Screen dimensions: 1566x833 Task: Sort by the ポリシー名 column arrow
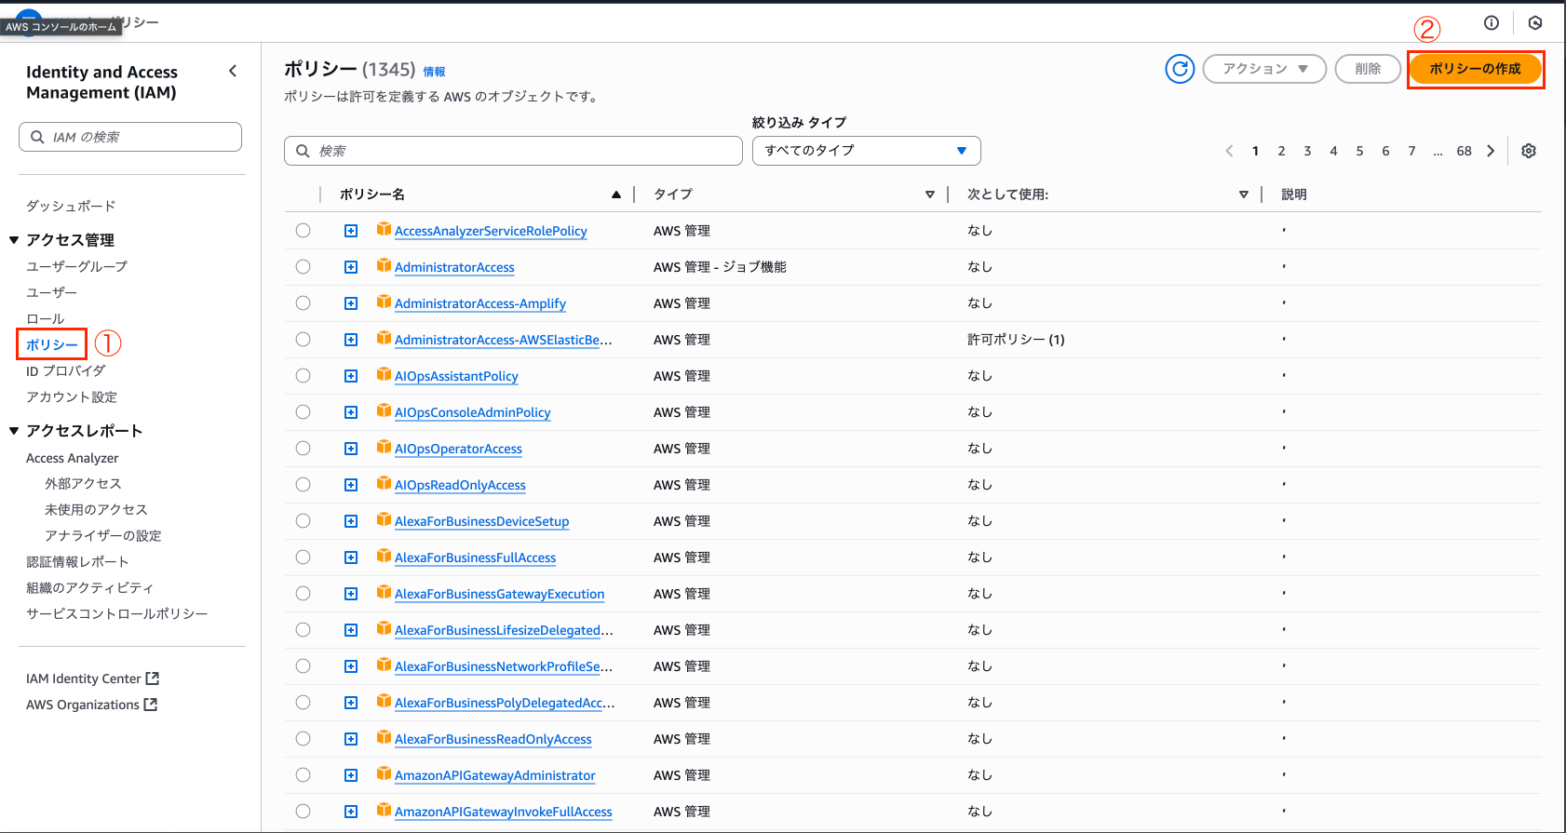point(615,195)
